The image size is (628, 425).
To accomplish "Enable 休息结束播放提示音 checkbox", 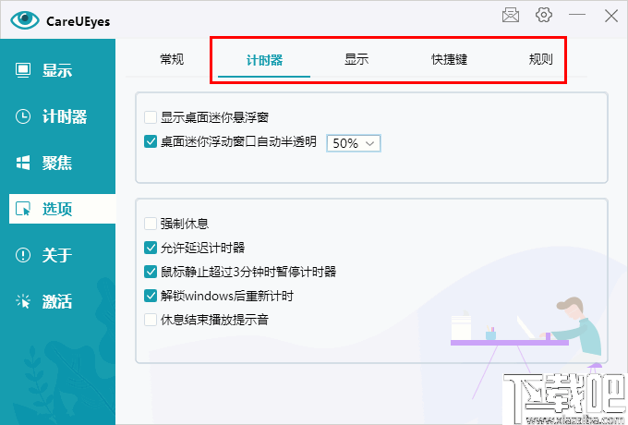I will point(151,320).
